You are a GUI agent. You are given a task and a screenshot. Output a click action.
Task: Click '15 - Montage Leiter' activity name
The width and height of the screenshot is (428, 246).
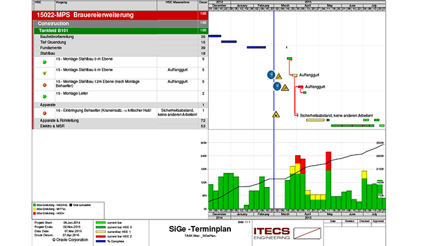pos(72,93)
